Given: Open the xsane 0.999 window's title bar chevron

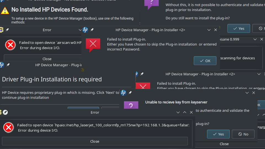Looking at the screenshot, I should coord(255,39).
